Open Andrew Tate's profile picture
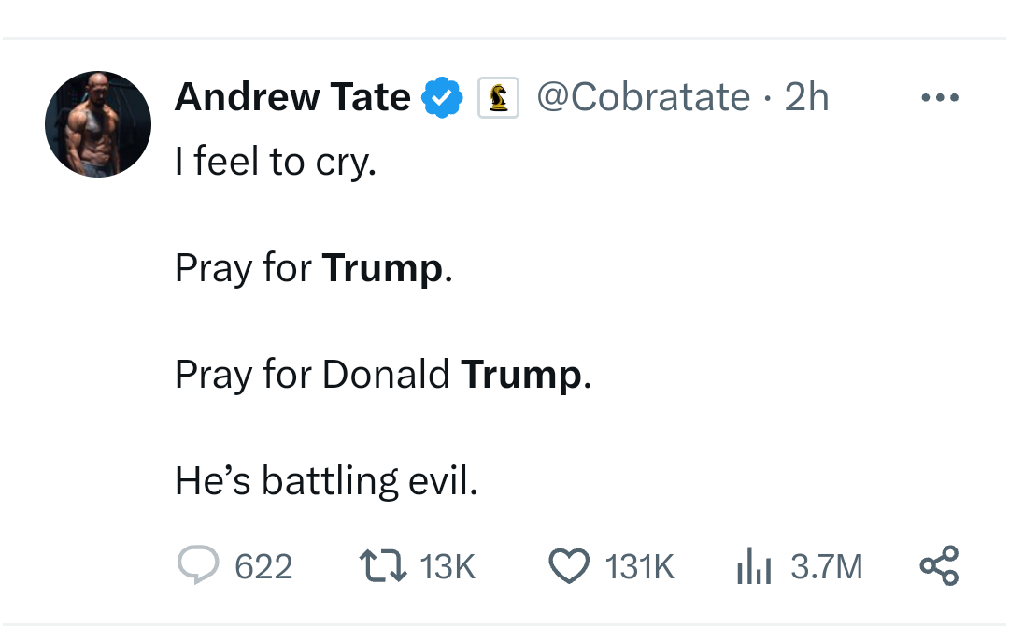1009x641 pixels. pyautogui.click(x=98, y=124)
